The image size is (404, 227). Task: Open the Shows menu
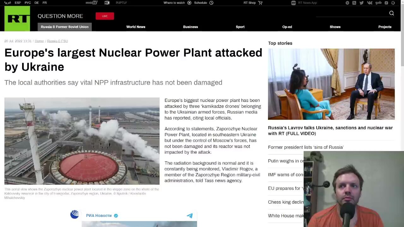point(335,27)
